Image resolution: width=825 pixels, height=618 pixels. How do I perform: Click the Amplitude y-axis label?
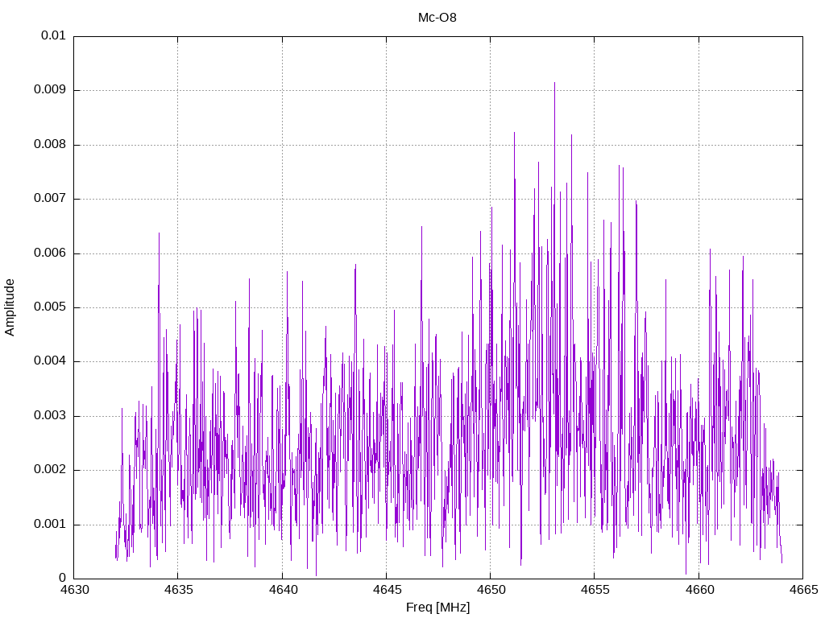[10, 307]
